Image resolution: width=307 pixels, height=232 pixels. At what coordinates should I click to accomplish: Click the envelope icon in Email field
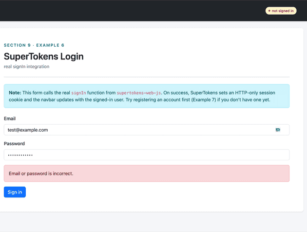pyautogui.click(x=278, y=130)
